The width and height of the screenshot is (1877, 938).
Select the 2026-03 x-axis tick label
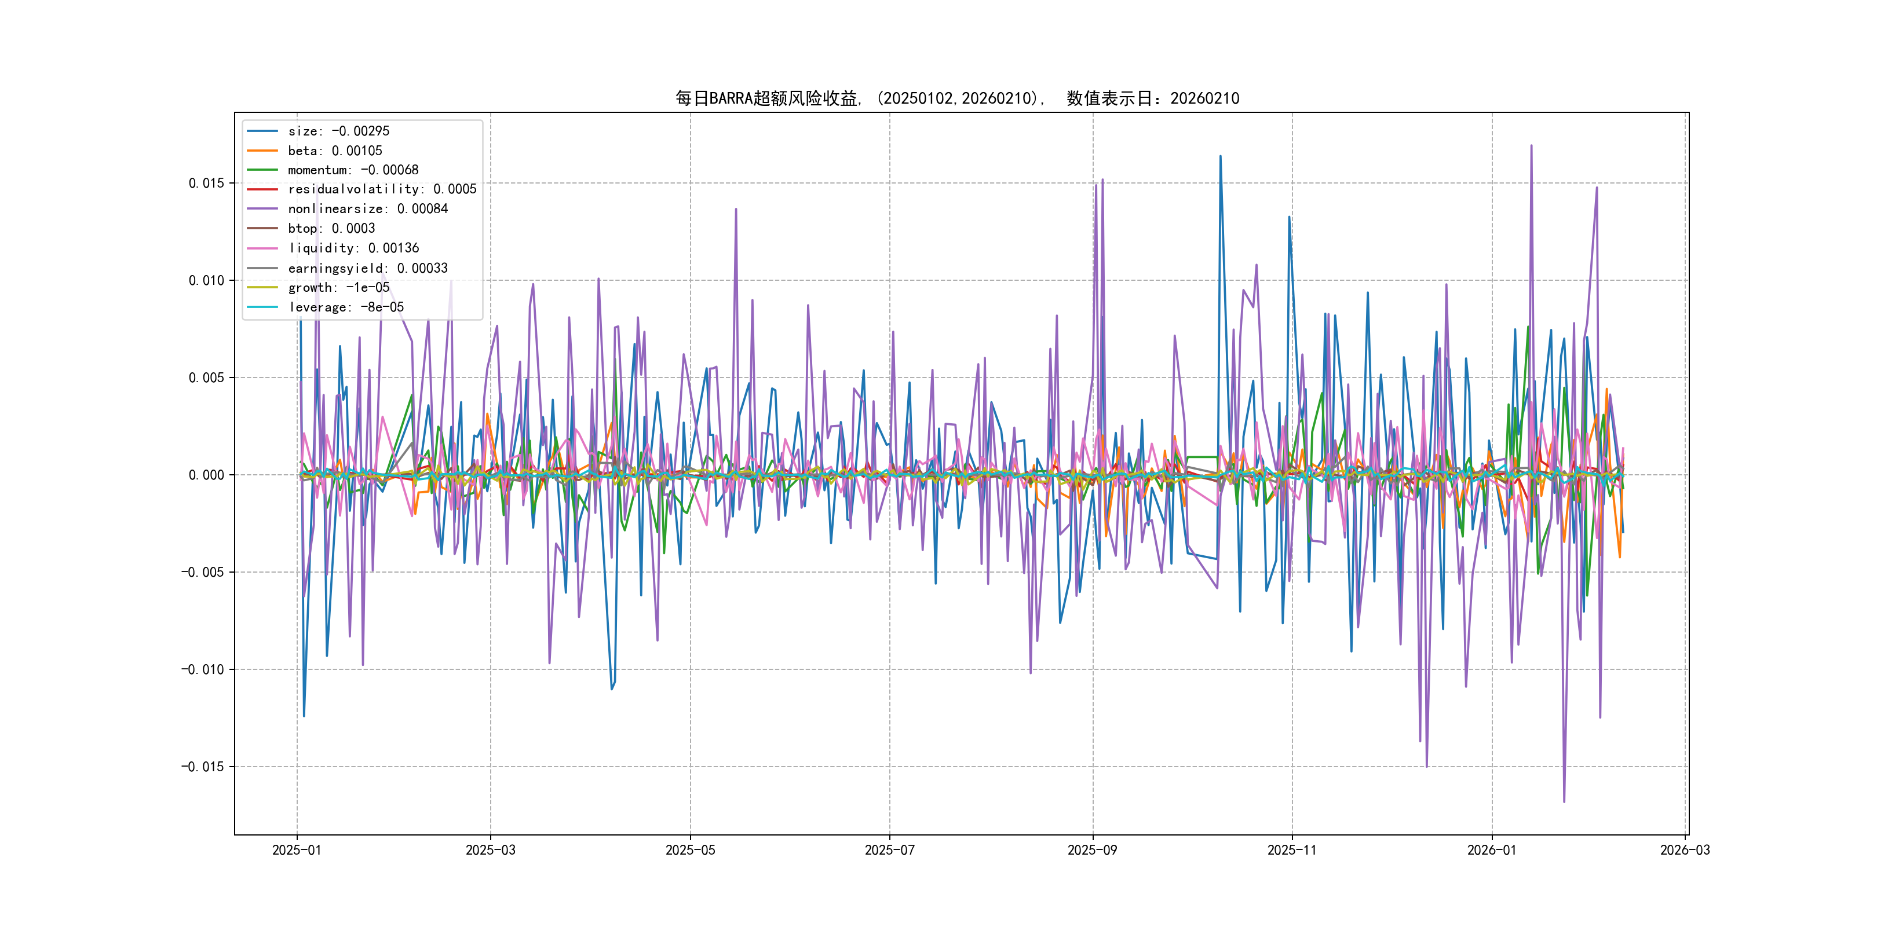(x=1685, y=850)
